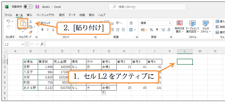225x102 pixels.
Task: Apply percent style with % icon
Action: (x=151, y=30)
